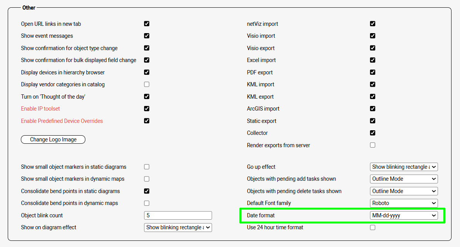Uncheck 'Consolidate bend points in static diagrams'
Screen dimensions: 460x247
(147, 191)
